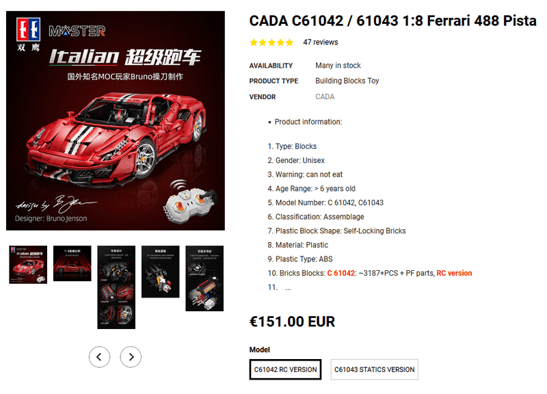Click the red C 61042 text link
The image size is (547, 394).
(x=341, y=273)
